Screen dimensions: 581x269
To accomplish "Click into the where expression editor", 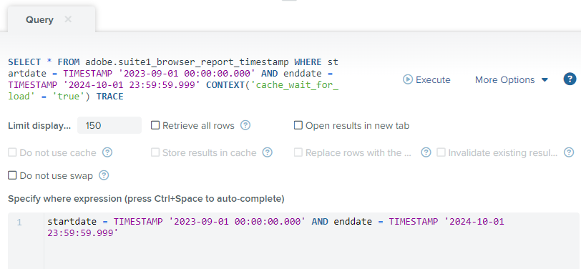I will click(x=311, y=241).
